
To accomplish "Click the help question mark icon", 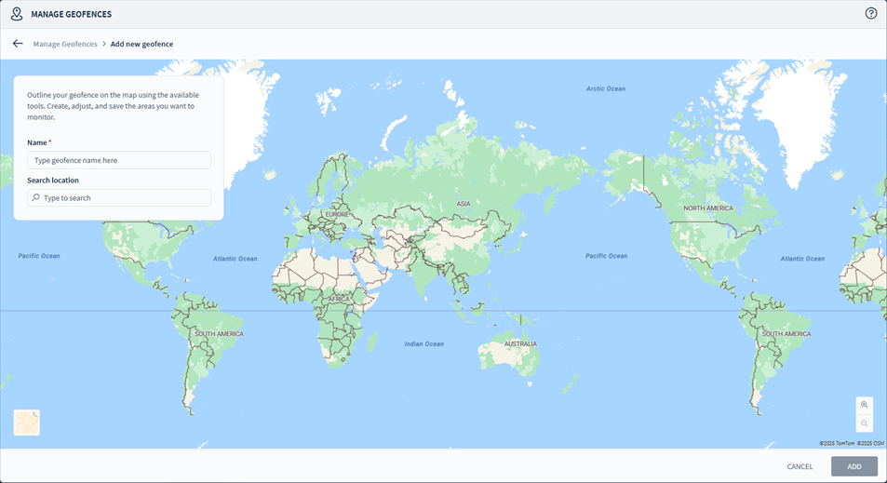I will (x=871, y=14).
